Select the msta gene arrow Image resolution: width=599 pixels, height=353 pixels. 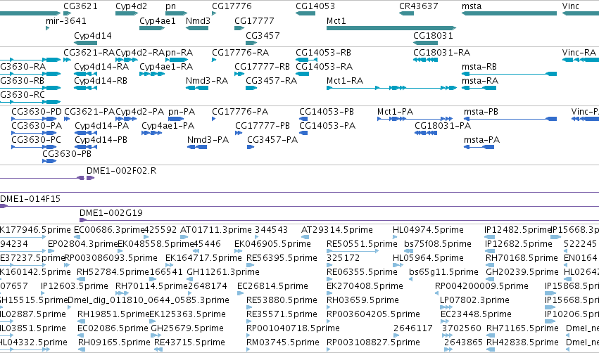click(x=509, y=13)
